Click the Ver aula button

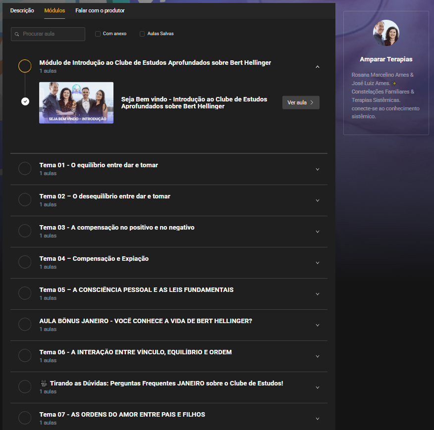pos(301,102)
